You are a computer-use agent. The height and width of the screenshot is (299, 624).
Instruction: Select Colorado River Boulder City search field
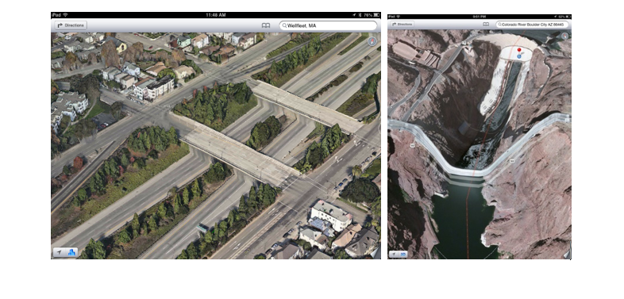point(532,25)
